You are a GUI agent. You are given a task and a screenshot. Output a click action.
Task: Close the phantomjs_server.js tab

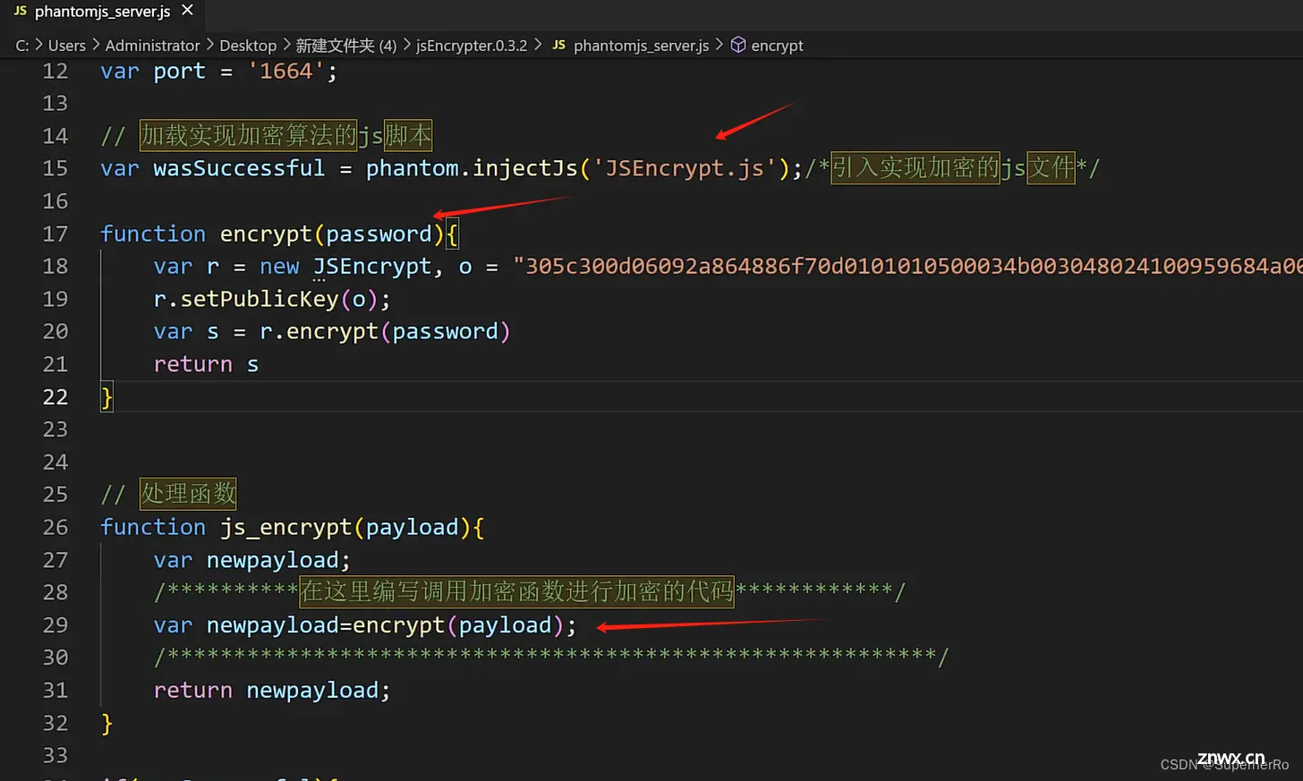coord(187,11)
